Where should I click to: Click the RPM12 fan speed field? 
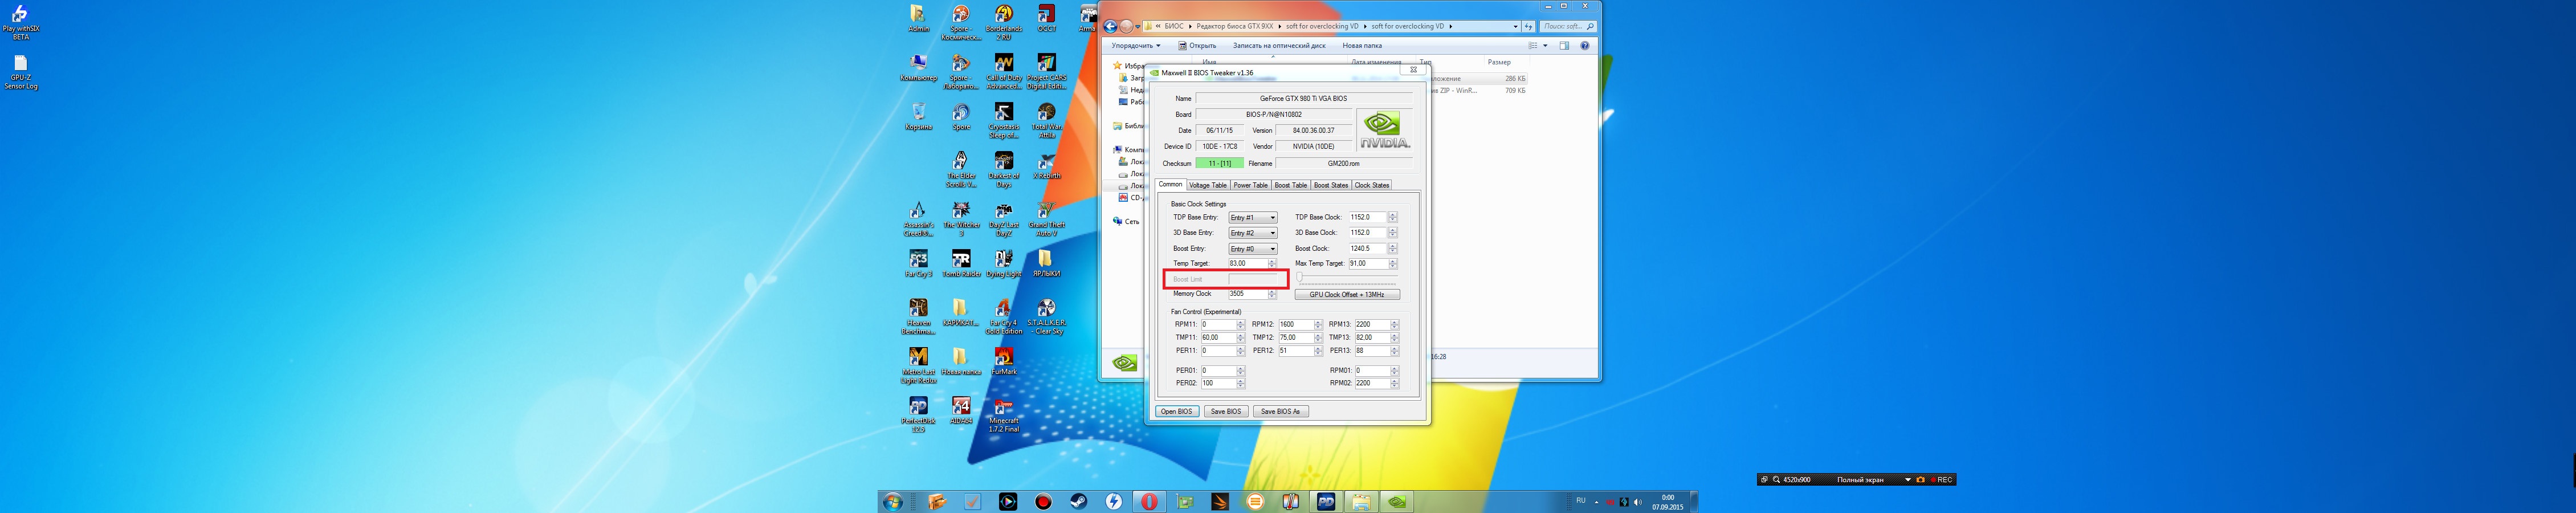[1295, 325]
